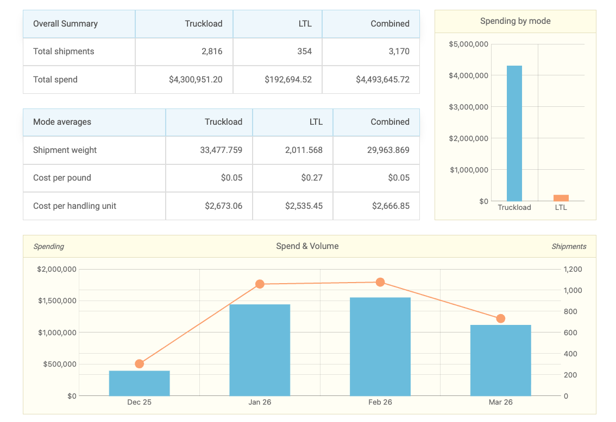The width and height of the screenshot is (616, 422).
Task: Select Truckload column header in Overall Summary table
Action: click(x=203, y=24)
